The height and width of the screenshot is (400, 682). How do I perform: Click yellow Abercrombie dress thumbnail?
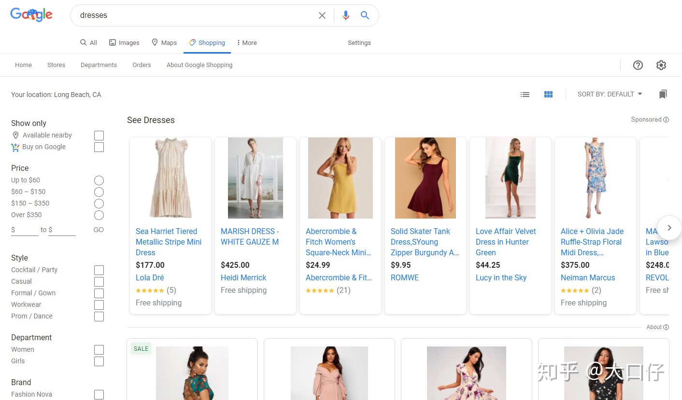(341, 178)
